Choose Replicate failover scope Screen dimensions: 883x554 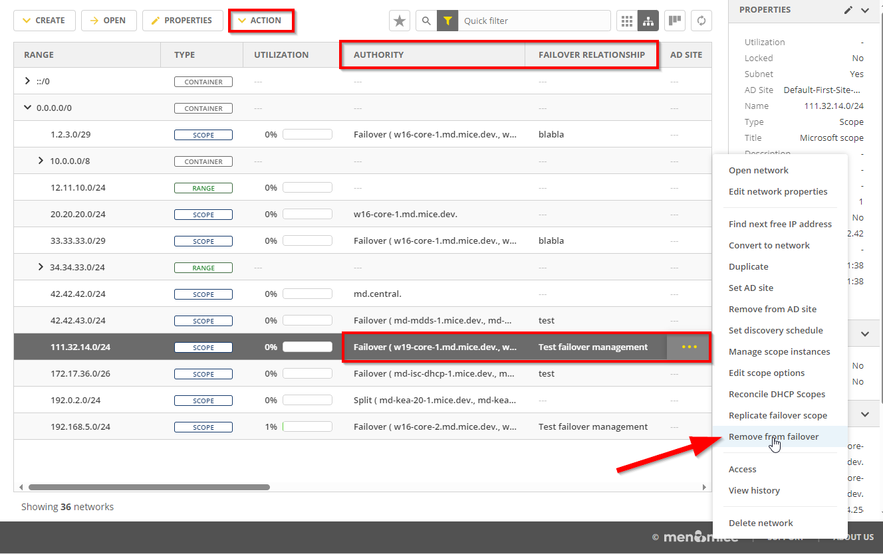(x=777, y=415)
